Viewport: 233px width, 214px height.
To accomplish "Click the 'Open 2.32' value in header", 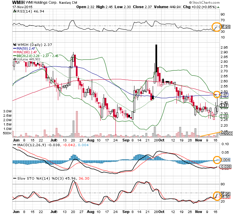I will point(85,7).
